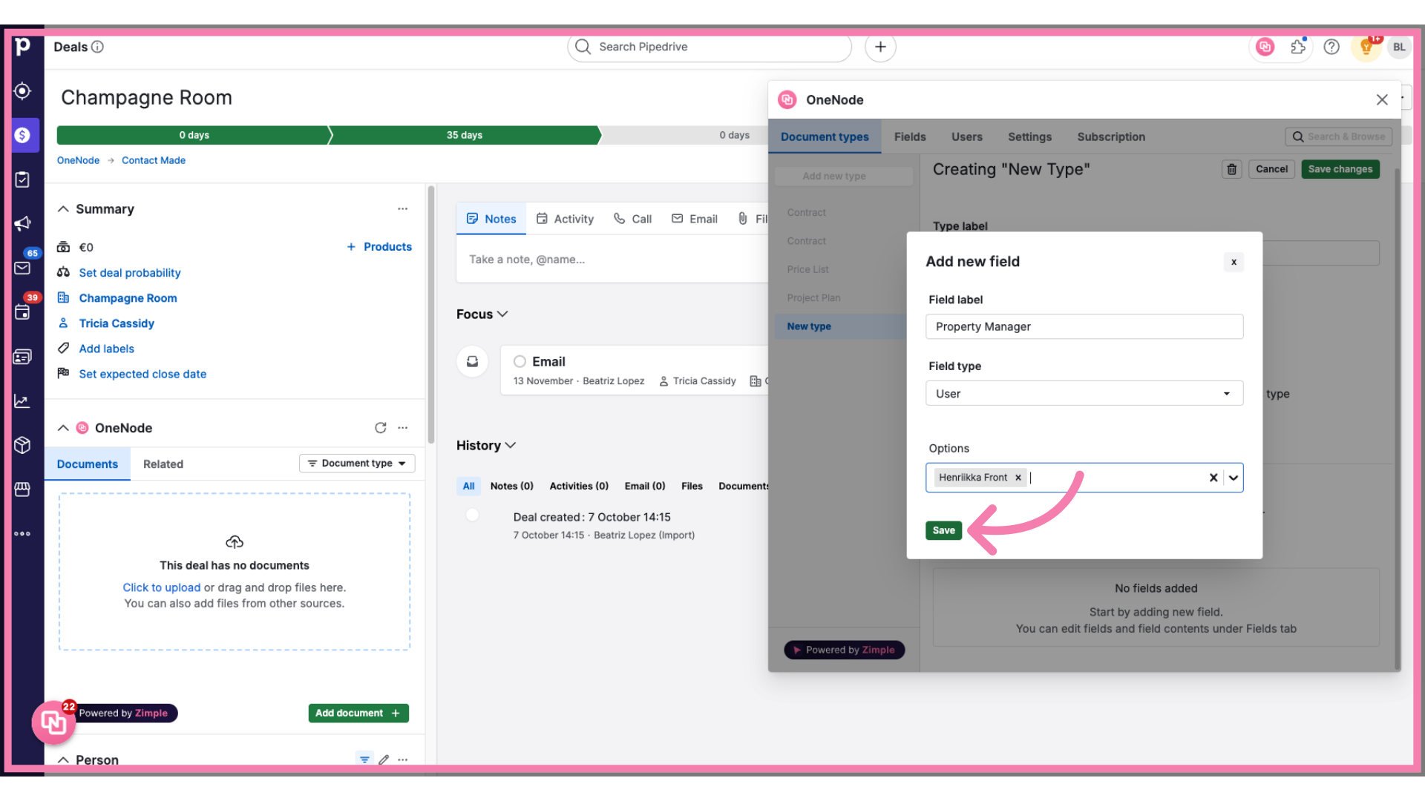Expand the Field type User dropdown
This screenshot has height=801, width=1425.
1226,393
